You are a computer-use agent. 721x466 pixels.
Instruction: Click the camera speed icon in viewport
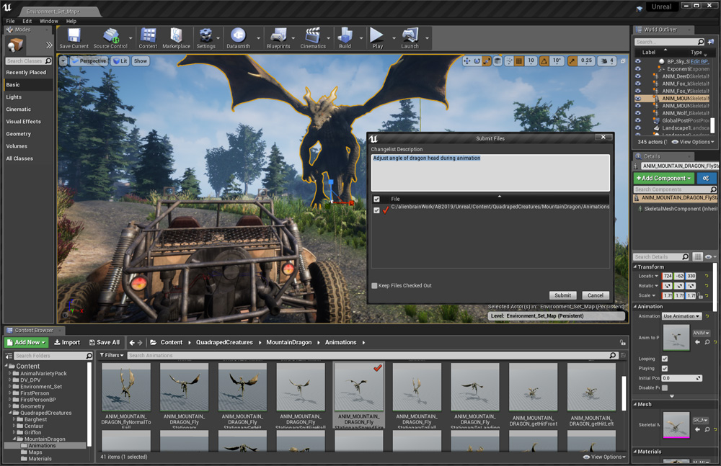604,61
